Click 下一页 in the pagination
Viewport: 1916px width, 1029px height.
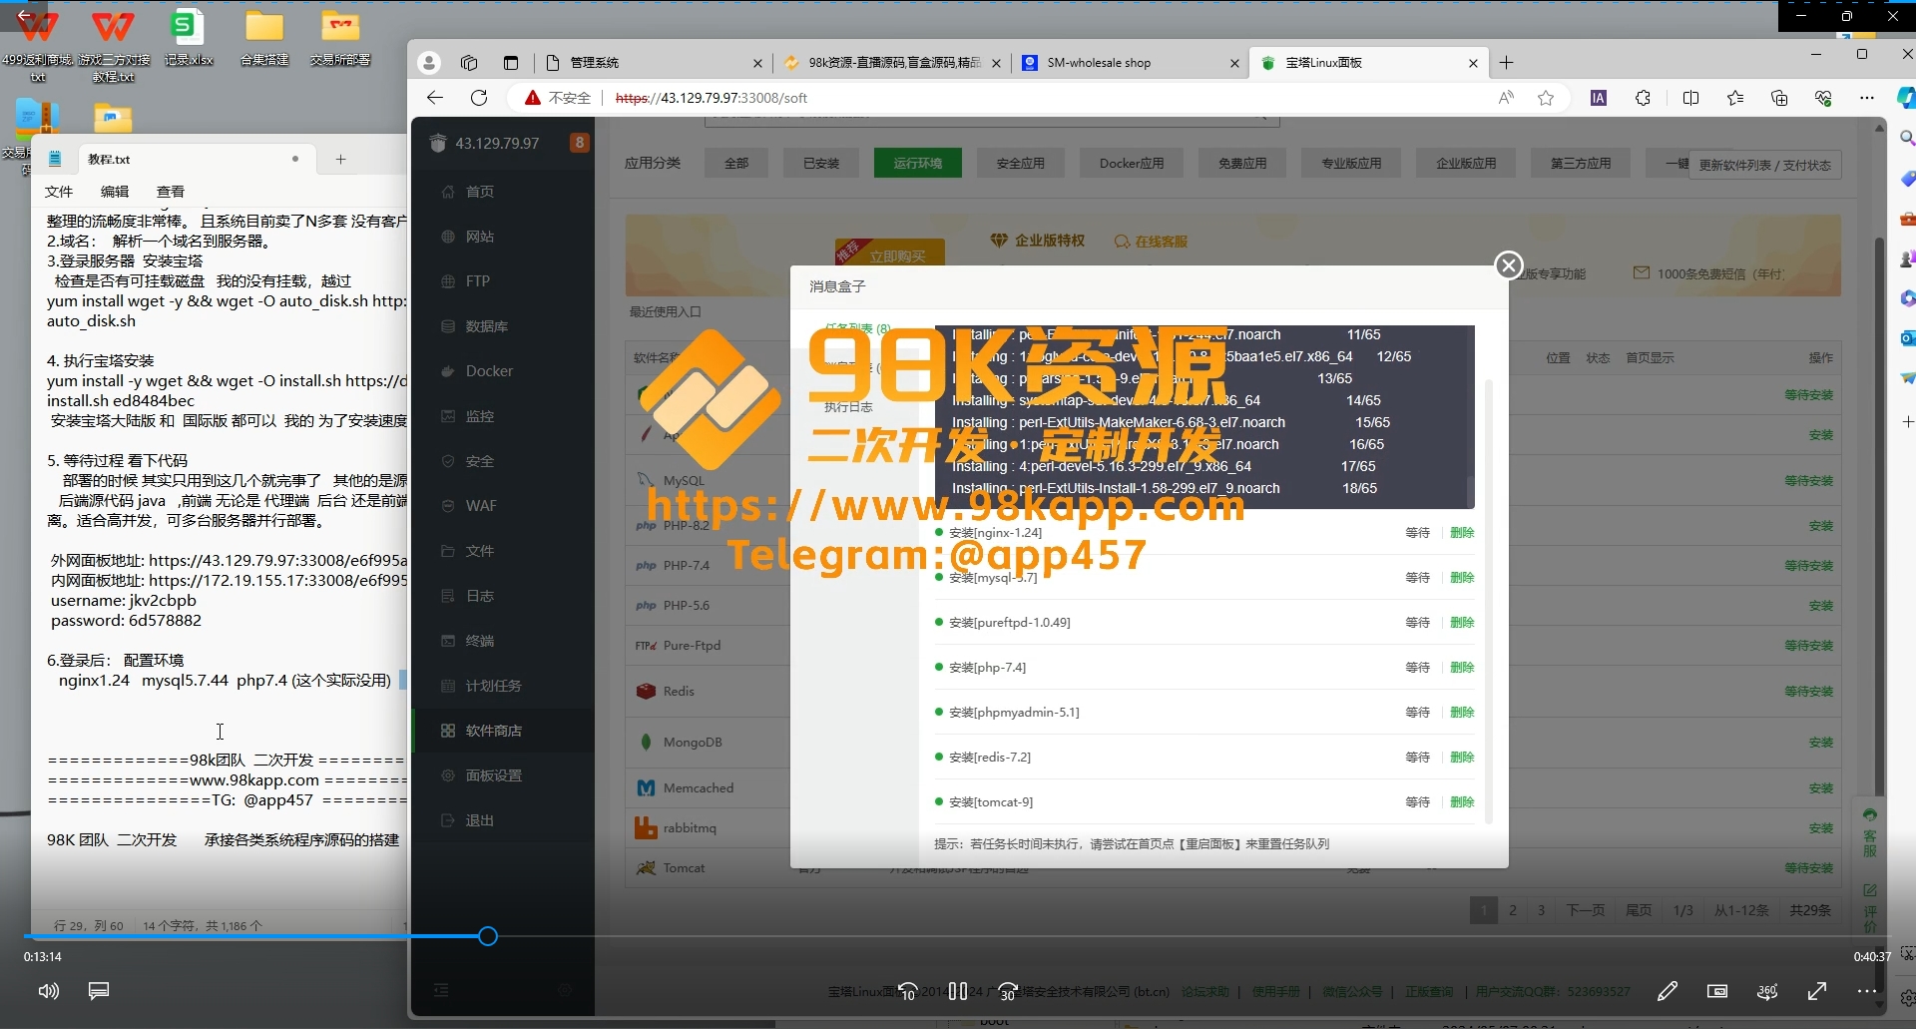[x=1585, y=910]
